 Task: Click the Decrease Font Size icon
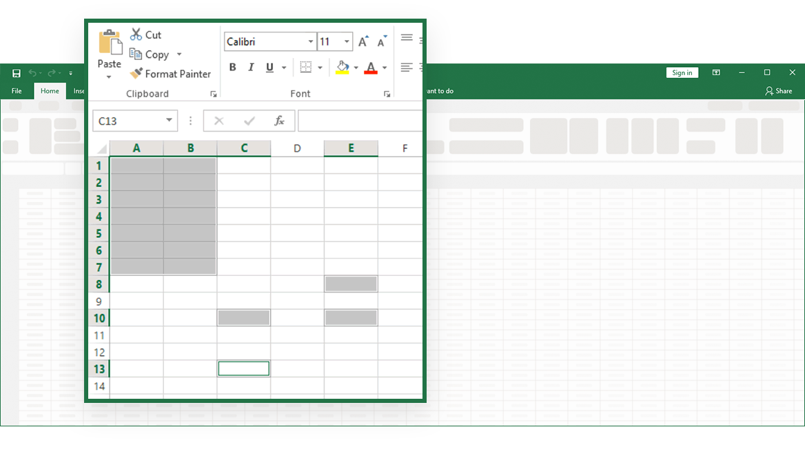click(x=381, y=42)
